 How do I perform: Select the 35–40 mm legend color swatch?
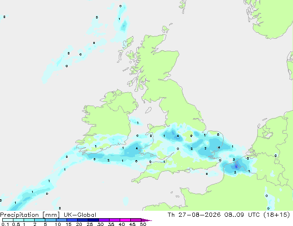click(115, 220)
